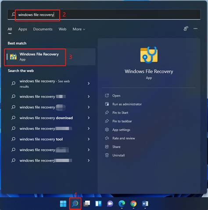Click the Rate and review star icon
Image resolution: width=208 pixels, height=210 pixels.
click(x=107, y=138)
